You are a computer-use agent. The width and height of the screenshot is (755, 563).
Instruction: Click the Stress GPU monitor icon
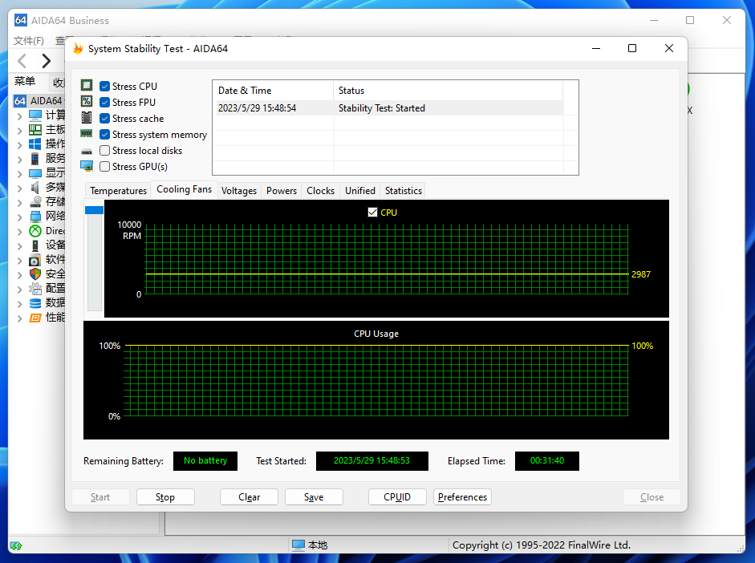[x=87, y=167]
